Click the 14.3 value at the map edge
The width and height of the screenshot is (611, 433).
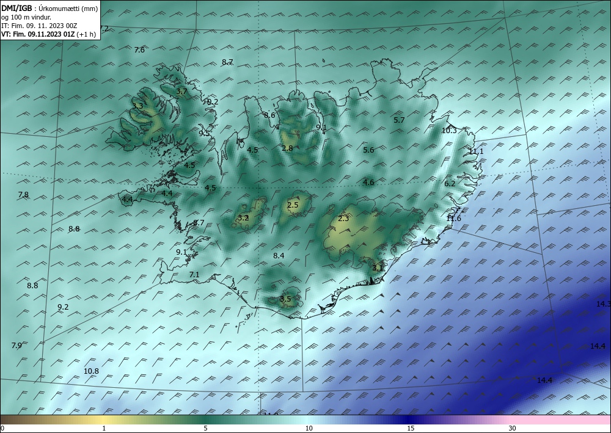(x=603, y=304)
